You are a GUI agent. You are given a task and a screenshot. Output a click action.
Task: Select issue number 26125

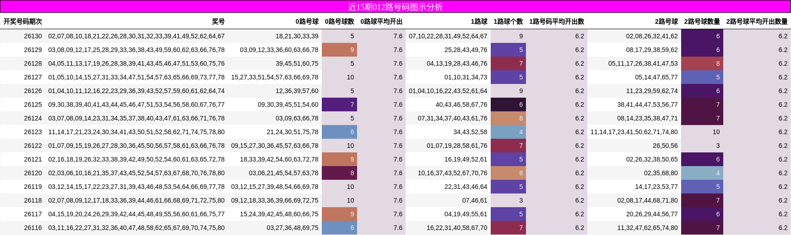[33, 104]
